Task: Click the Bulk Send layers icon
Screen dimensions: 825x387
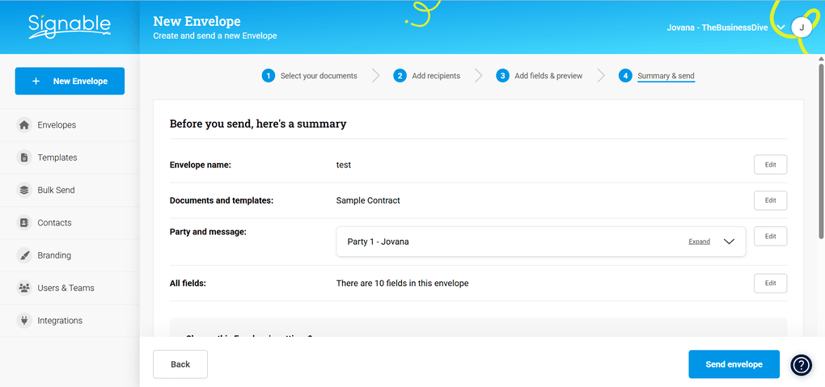Action: click(23, 191)
